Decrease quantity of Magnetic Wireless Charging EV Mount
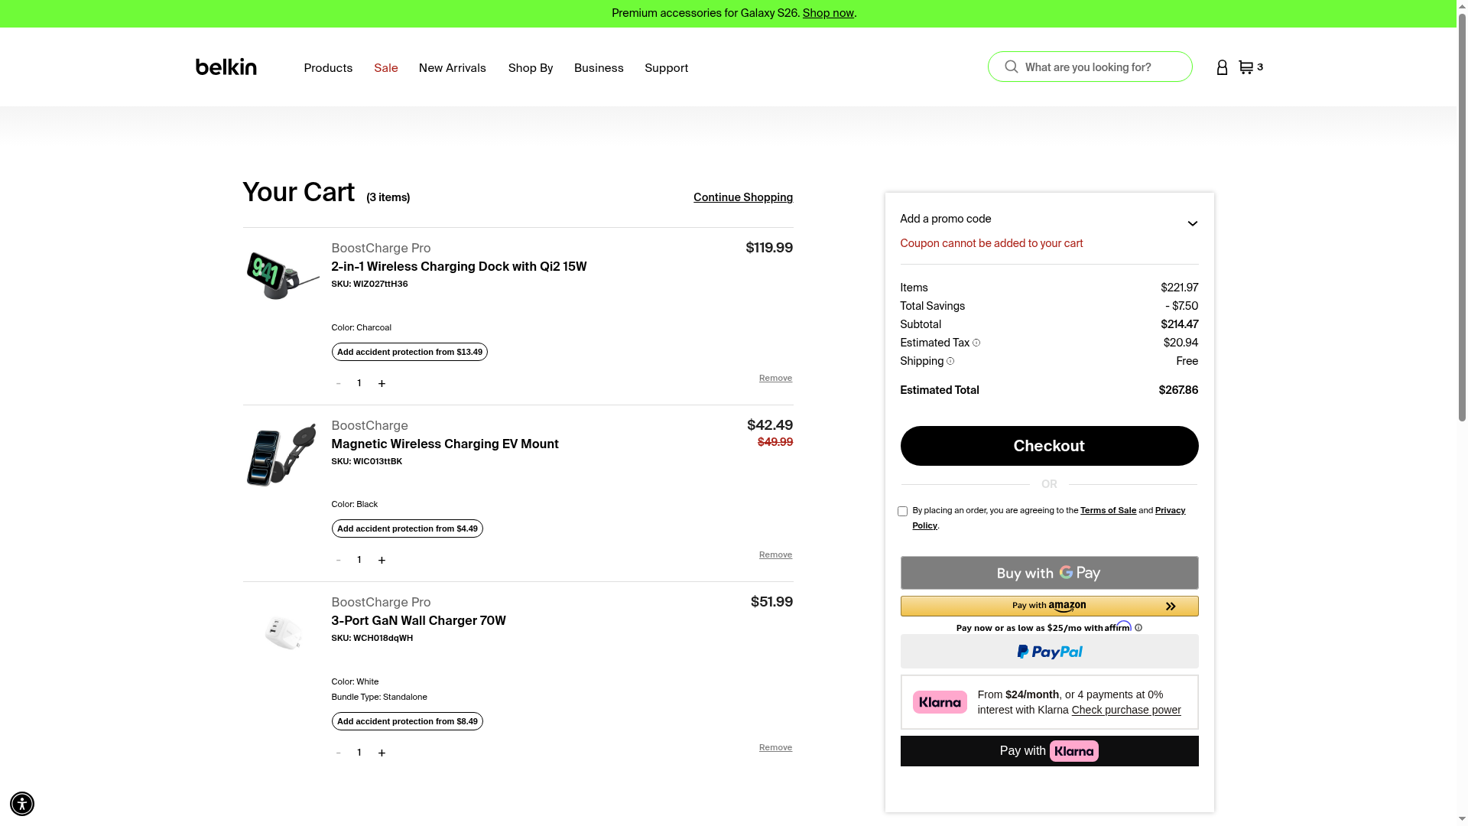The image size is (1468, 826). [x=338, y=560]
